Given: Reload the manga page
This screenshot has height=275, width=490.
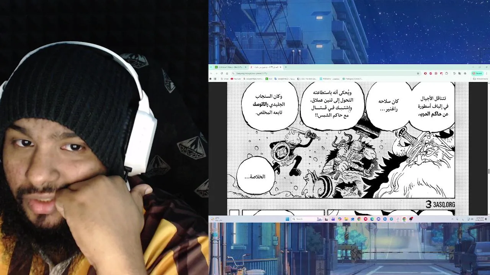Looking at the screenshot, I should point(222,73).
